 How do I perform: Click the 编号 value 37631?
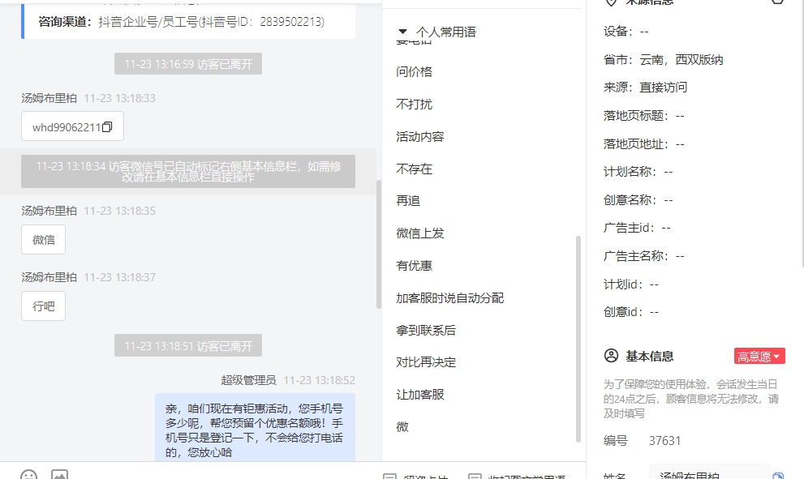[665, 441]
